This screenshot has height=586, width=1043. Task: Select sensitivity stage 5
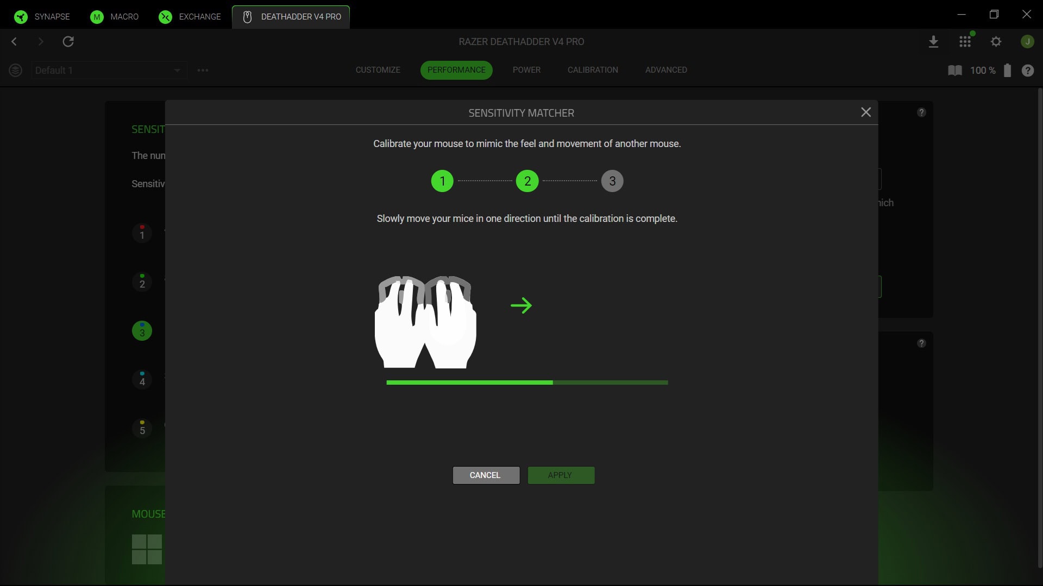142,429
